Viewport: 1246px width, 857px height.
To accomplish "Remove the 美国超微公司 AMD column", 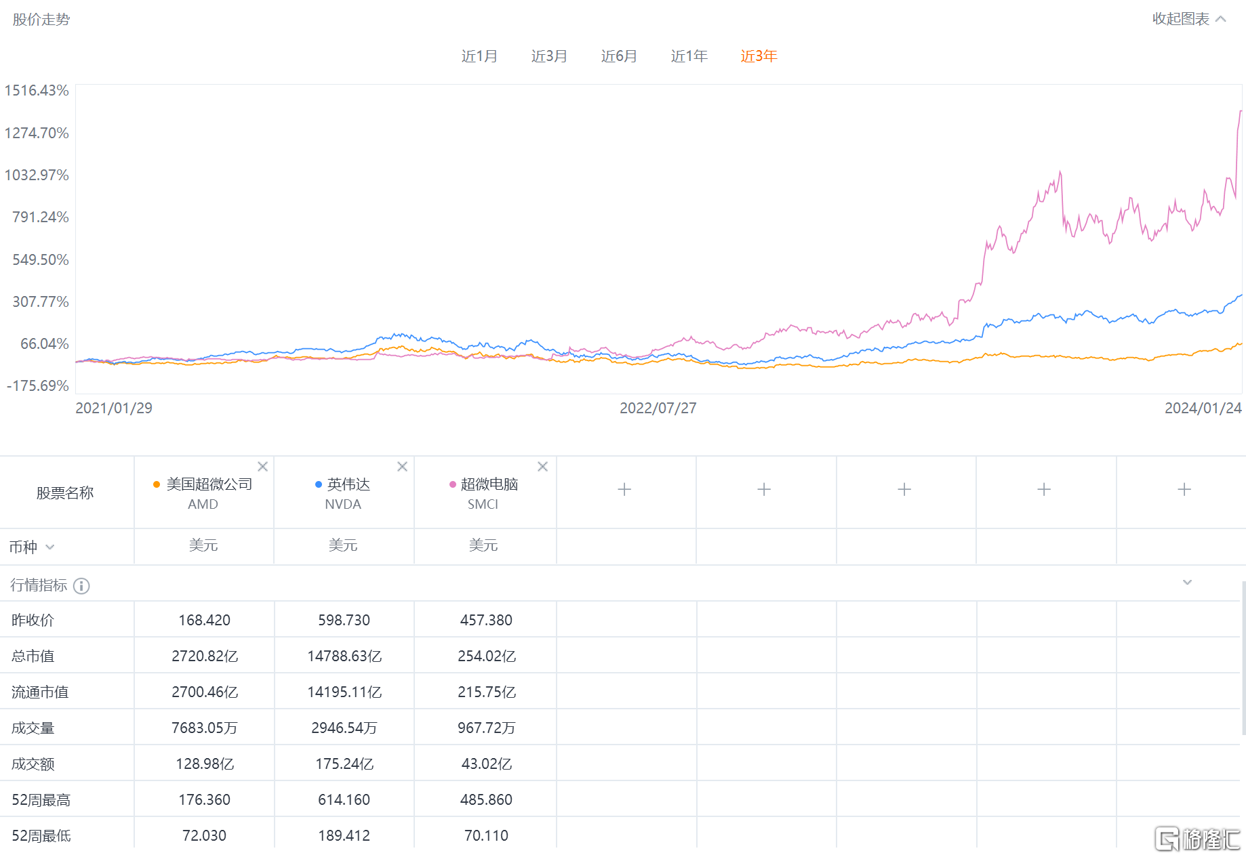I will coord(262,466).
